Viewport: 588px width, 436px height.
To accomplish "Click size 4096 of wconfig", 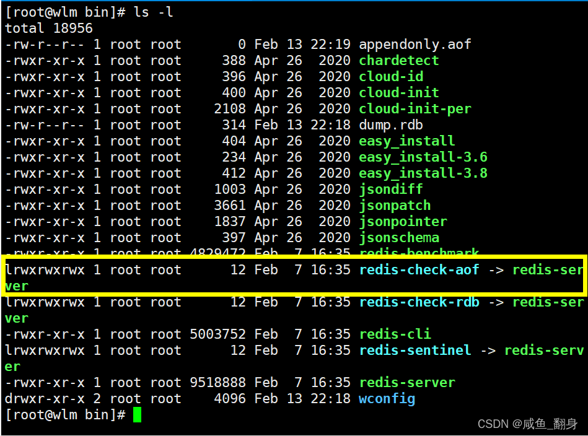I will [x=229, y=399].
